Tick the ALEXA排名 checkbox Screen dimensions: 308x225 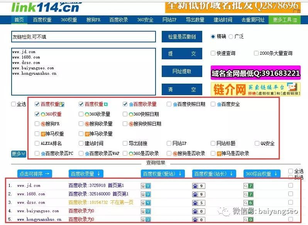37,143
